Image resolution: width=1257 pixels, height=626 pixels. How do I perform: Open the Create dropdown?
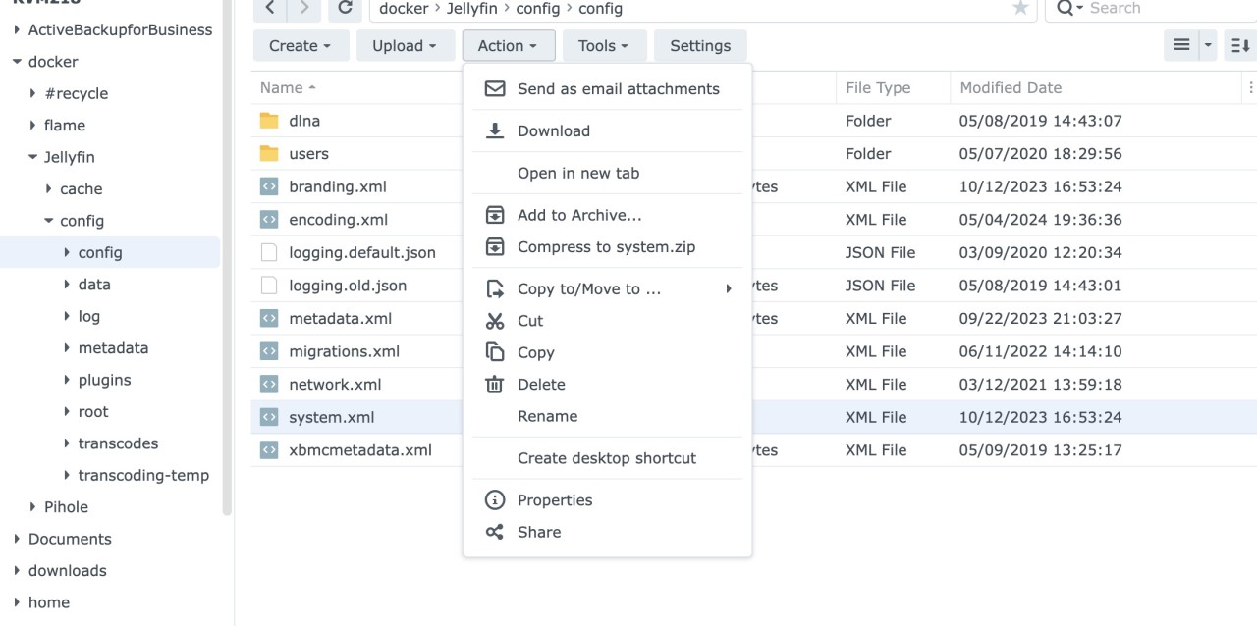(300, 46)
